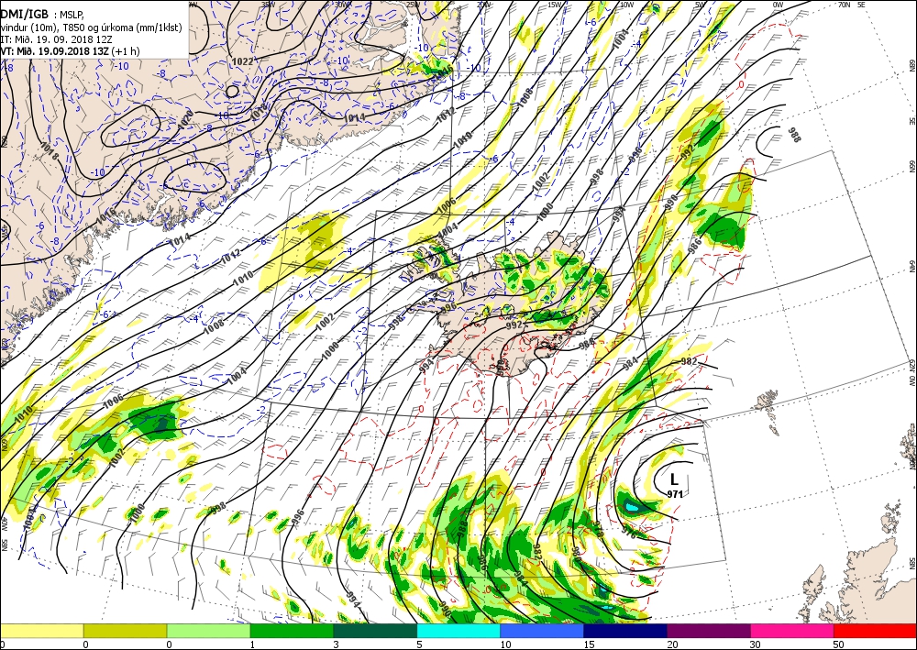
Task: Click the legend value 20
Action: [672, 644]
